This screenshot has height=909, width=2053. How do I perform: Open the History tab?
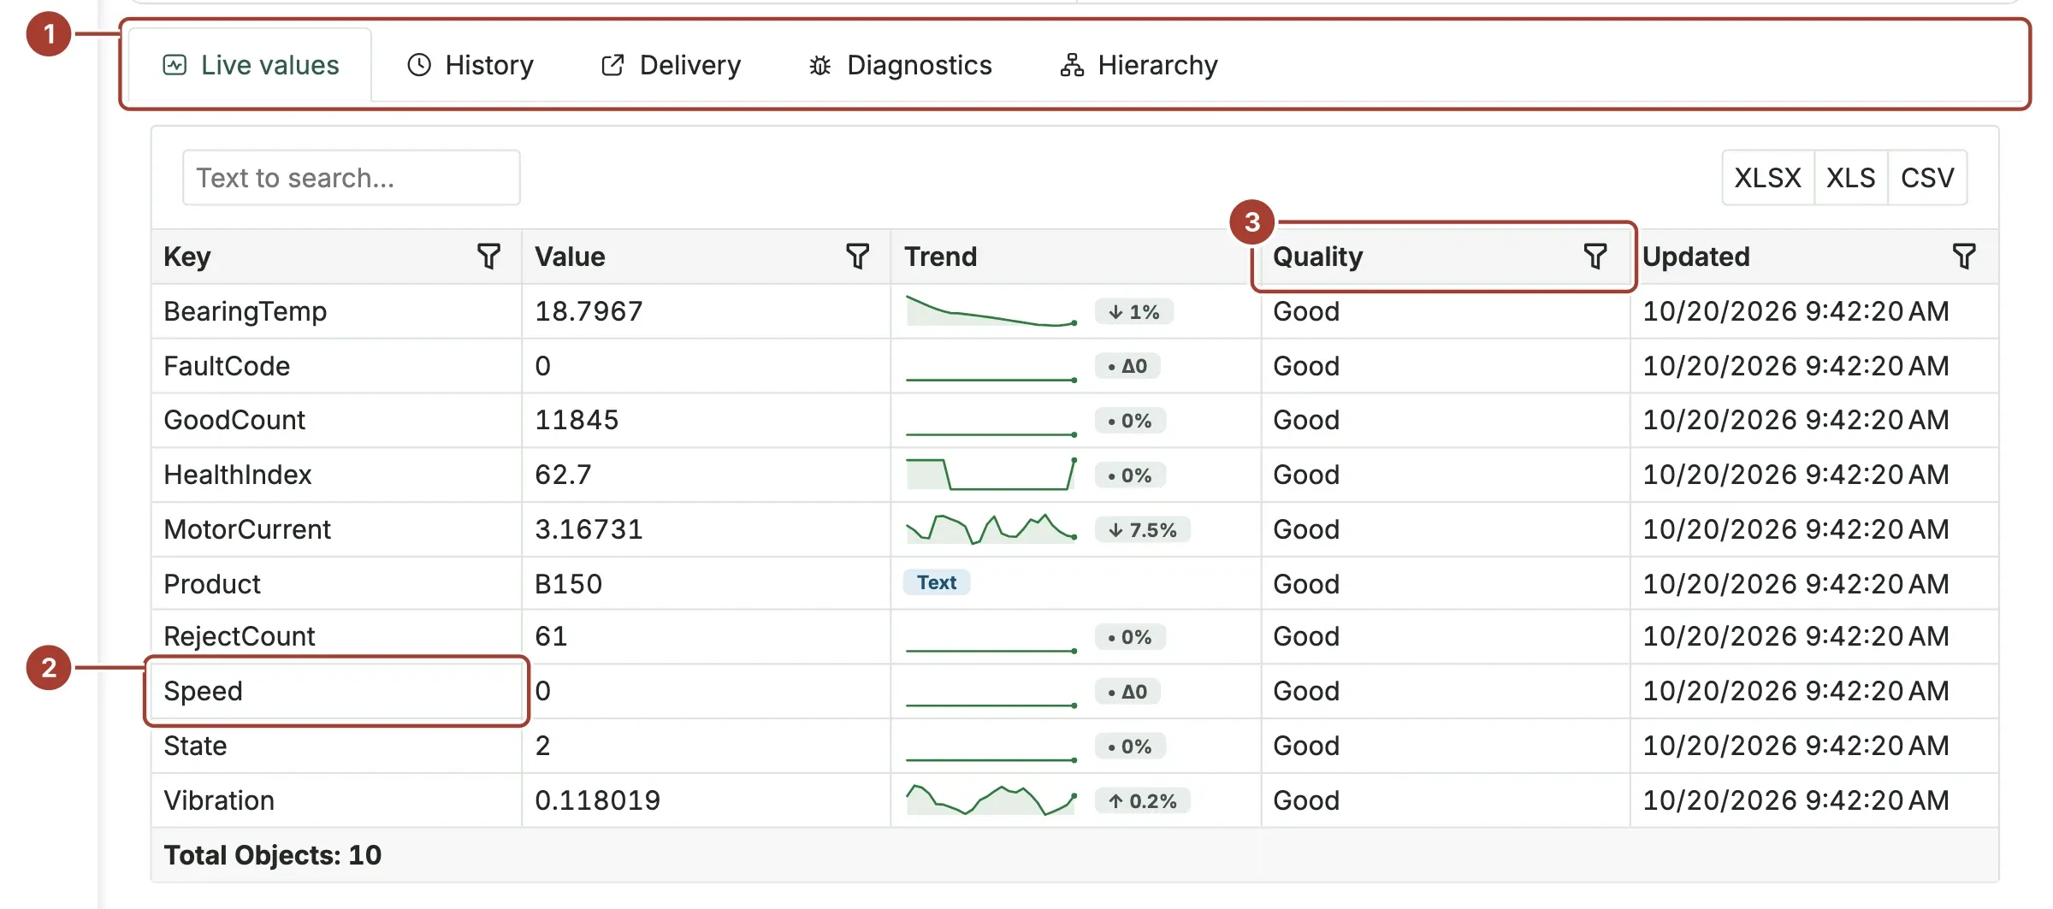coord(470,65)
